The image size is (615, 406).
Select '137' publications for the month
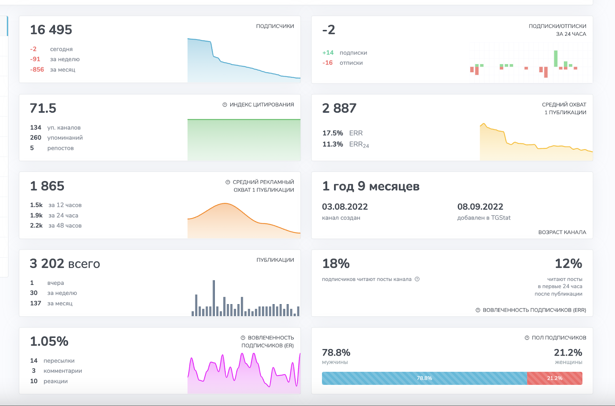pyautogui.click(x=35, y=303)
